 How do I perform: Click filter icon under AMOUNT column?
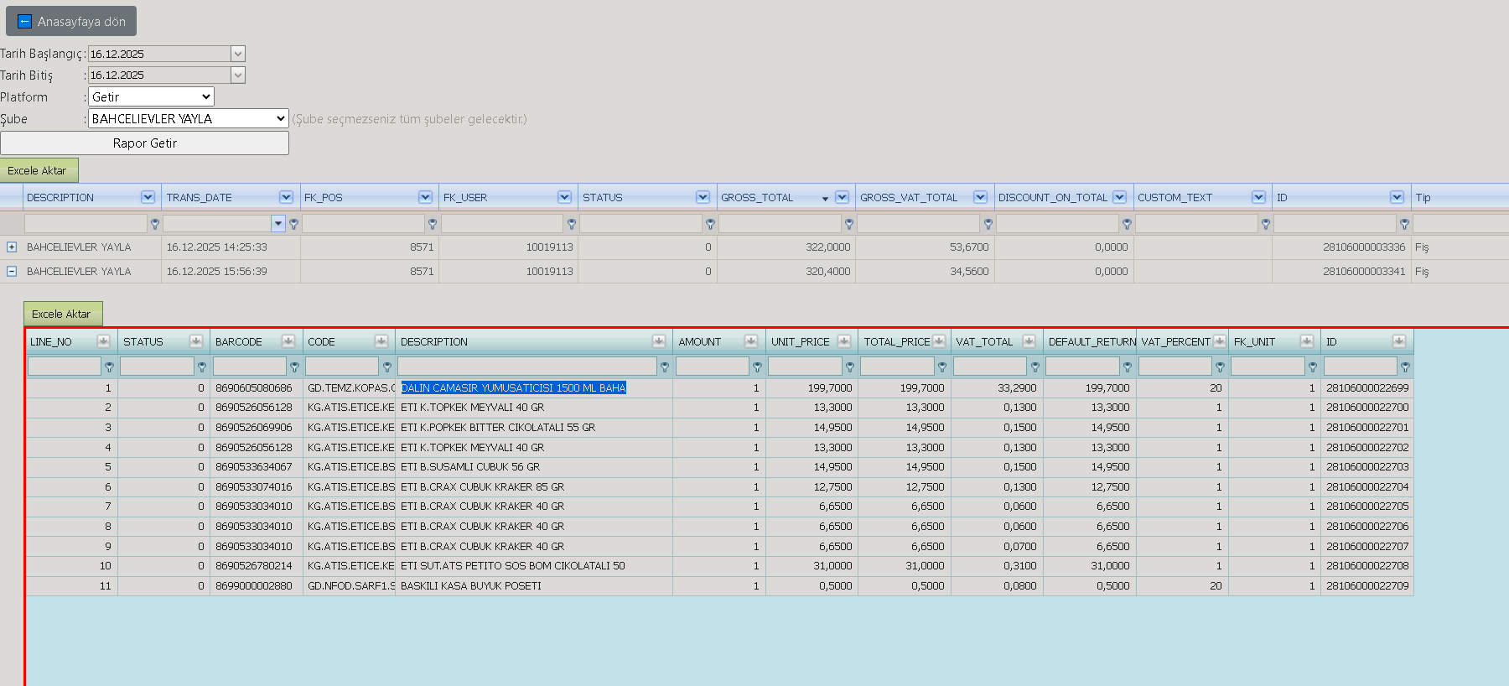pyautogui.click(x=757, y=367)
